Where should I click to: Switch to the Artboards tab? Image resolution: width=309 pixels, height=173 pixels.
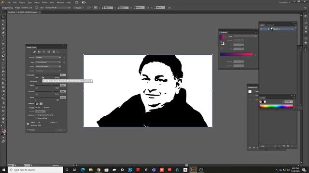point(270,25)
